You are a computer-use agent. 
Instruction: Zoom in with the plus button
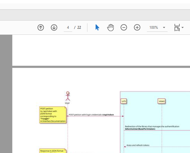pyautogui.click(x=137, y=28)
